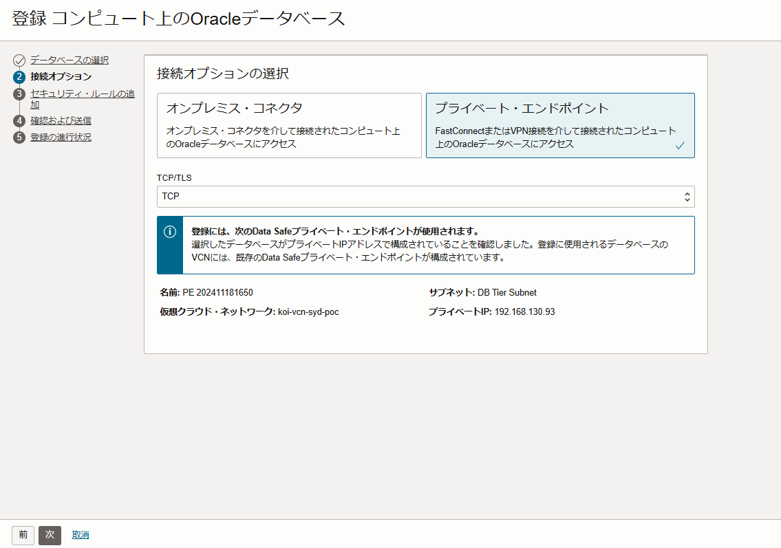
Task: Click the green checkmark inside プライベート・エンドポイント card
Action: click(681, 145)
